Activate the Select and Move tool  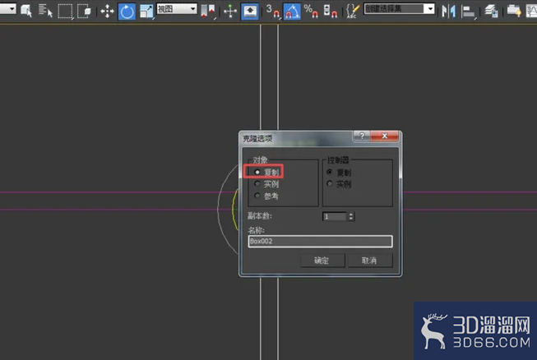tap(107, 12)
